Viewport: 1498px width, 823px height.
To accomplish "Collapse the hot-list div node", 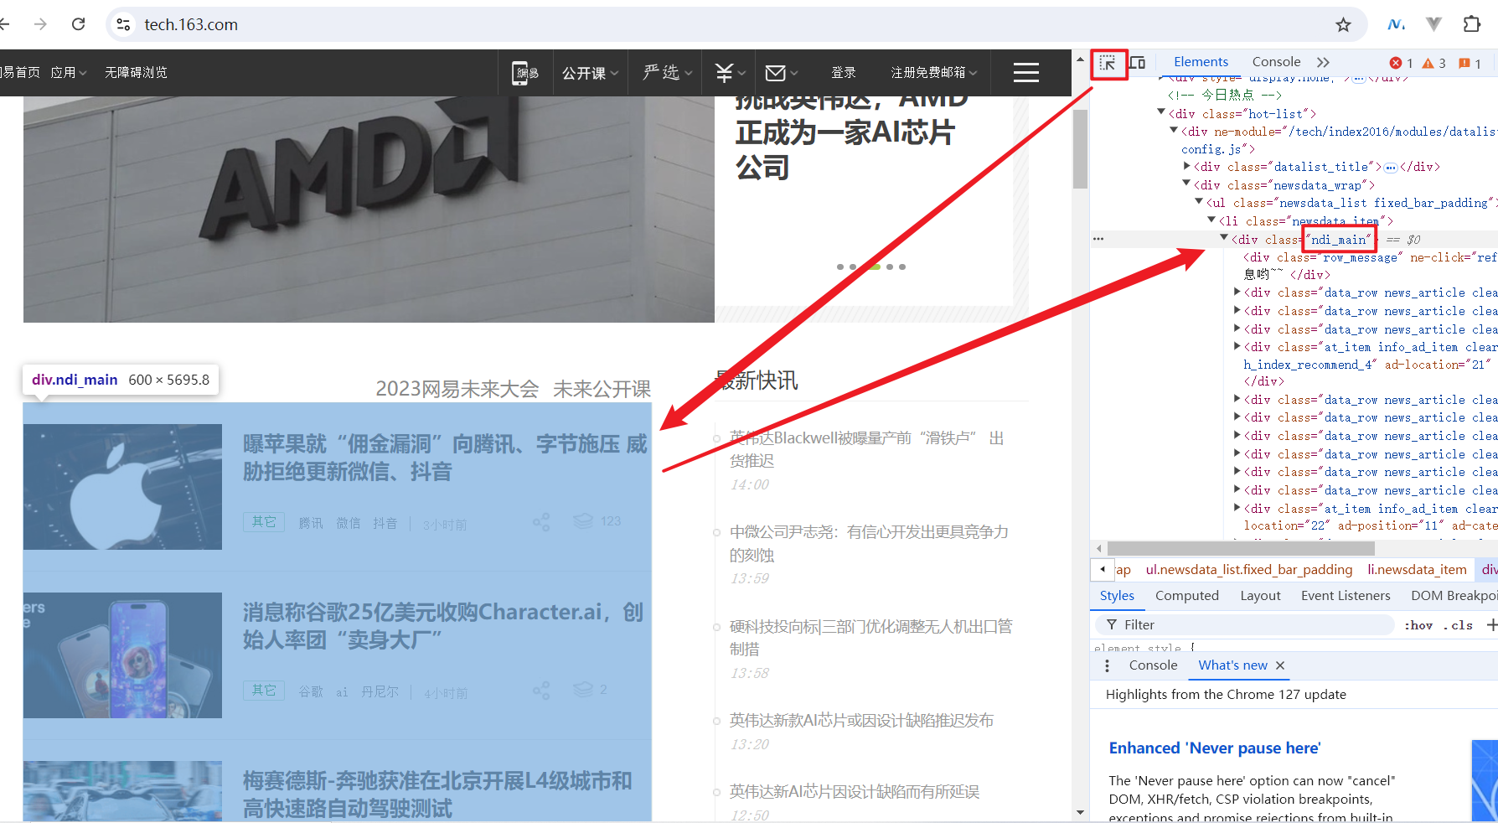I will [x=1161, y=112].
